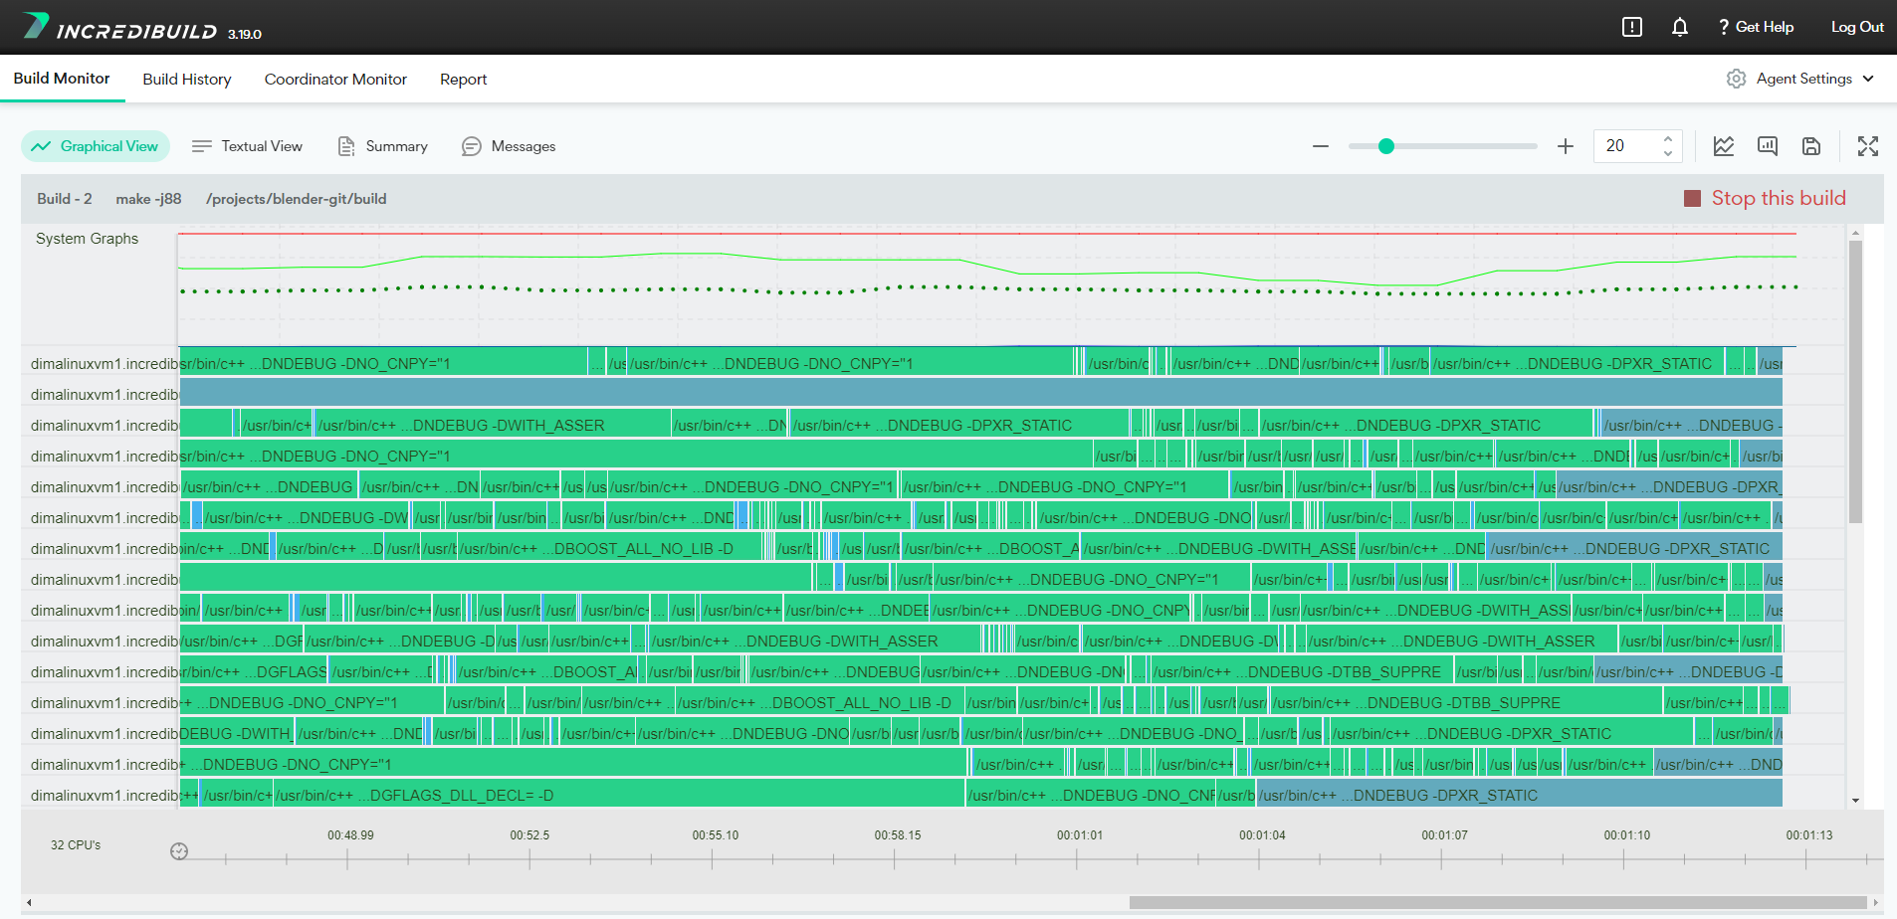Click the zoom slider handle

[1385, 146]
